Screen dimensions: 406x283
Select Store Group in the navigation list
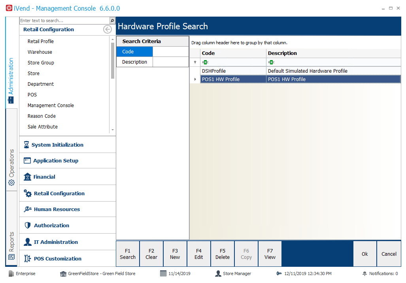(41, 63)
